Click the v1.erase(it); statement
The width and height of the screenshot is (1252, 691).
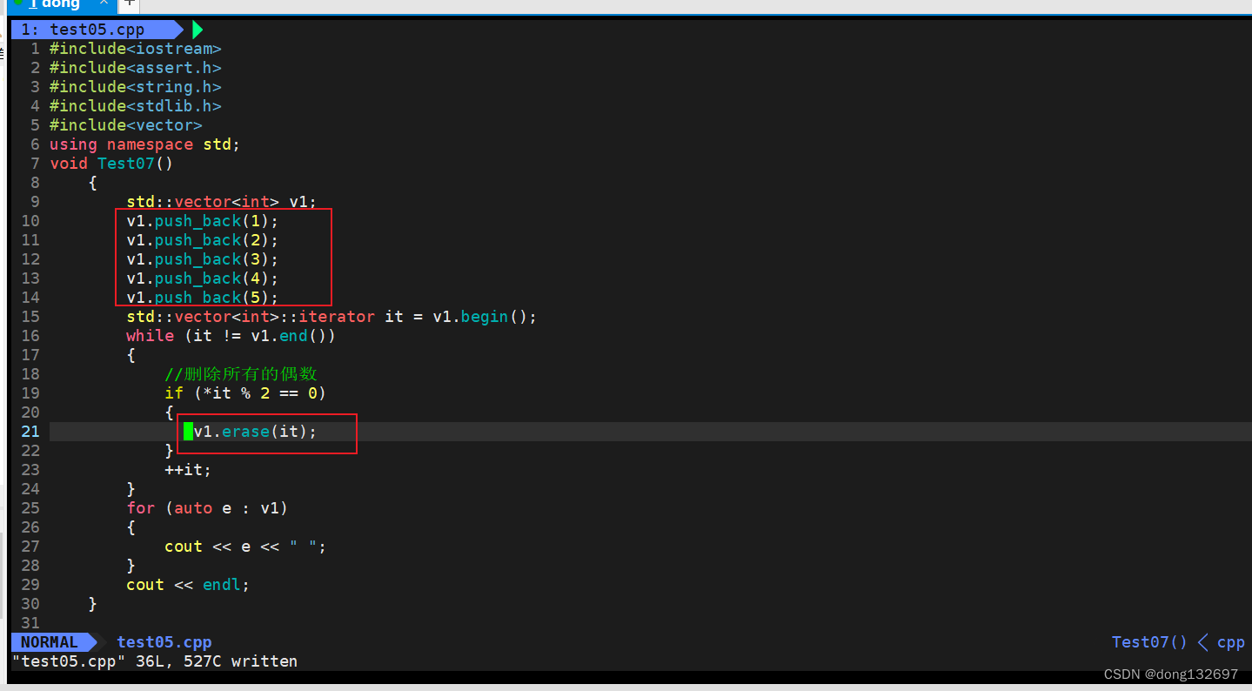pos(256,432)
